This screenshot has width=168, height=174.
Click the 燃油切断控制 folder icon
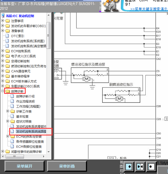[8, 66]
